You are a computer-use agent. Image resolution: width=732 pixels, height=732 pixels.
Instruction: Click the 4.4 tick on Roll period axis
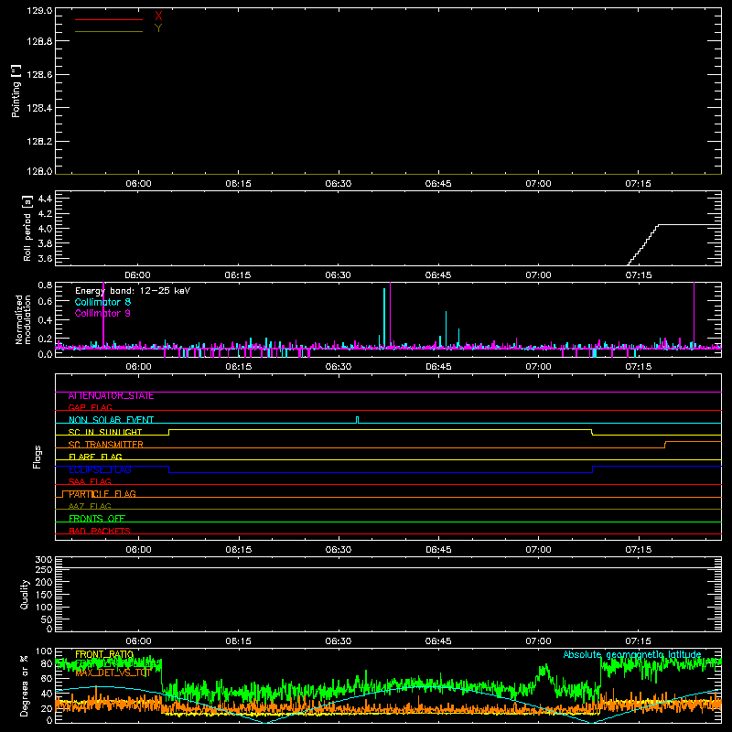45,199
